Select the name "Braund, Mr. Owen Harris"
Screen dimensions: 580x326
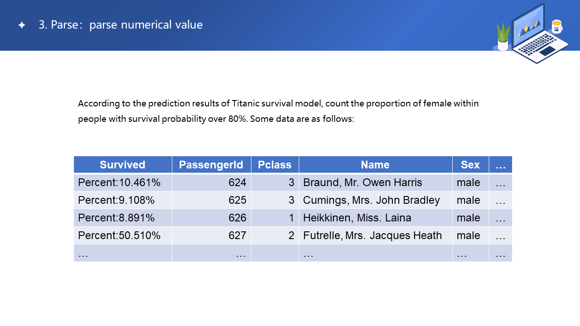[362, 182]
